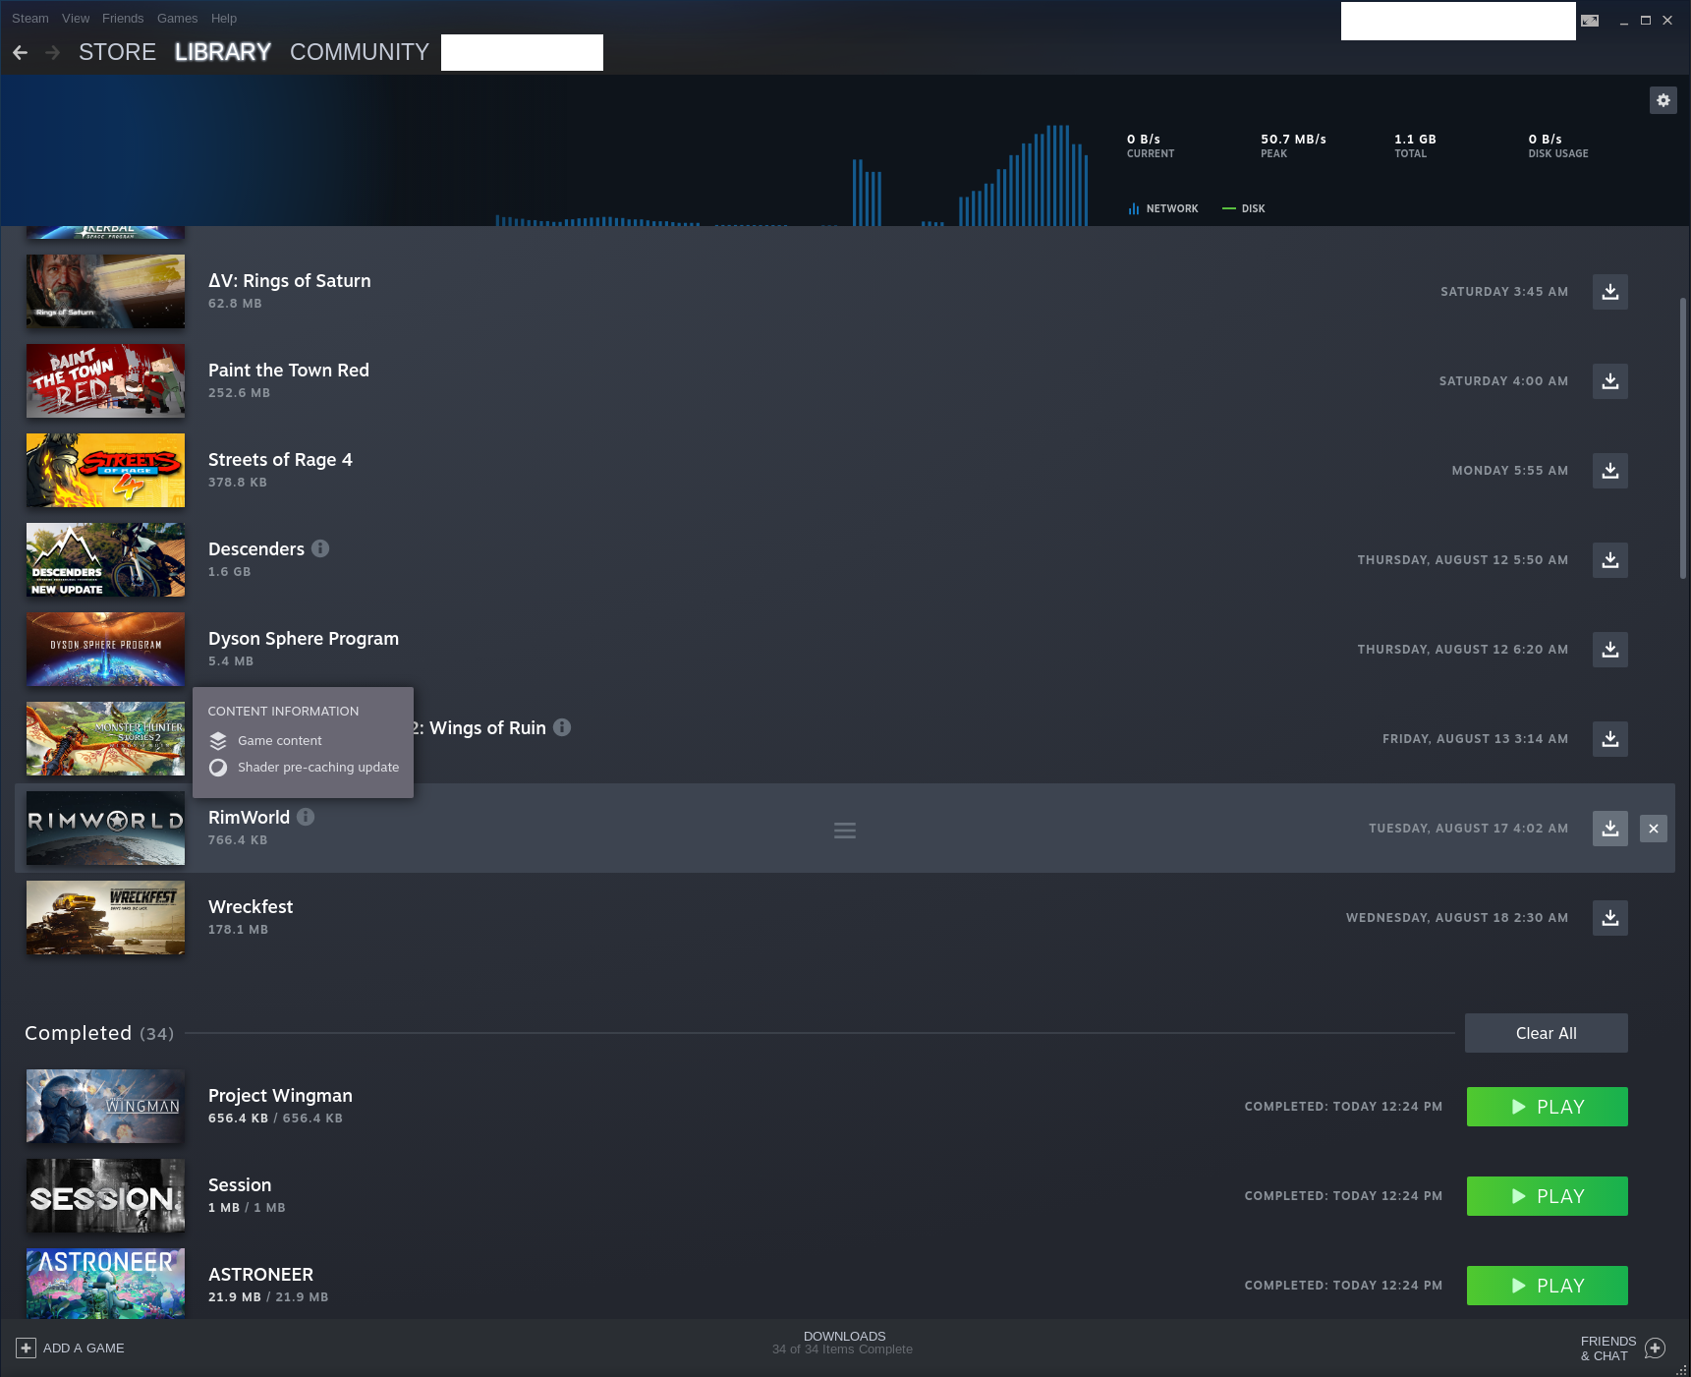Open the Dyson Sphere Program thumbnail
Viewport: 1691px width, 1377px height.
105,650
